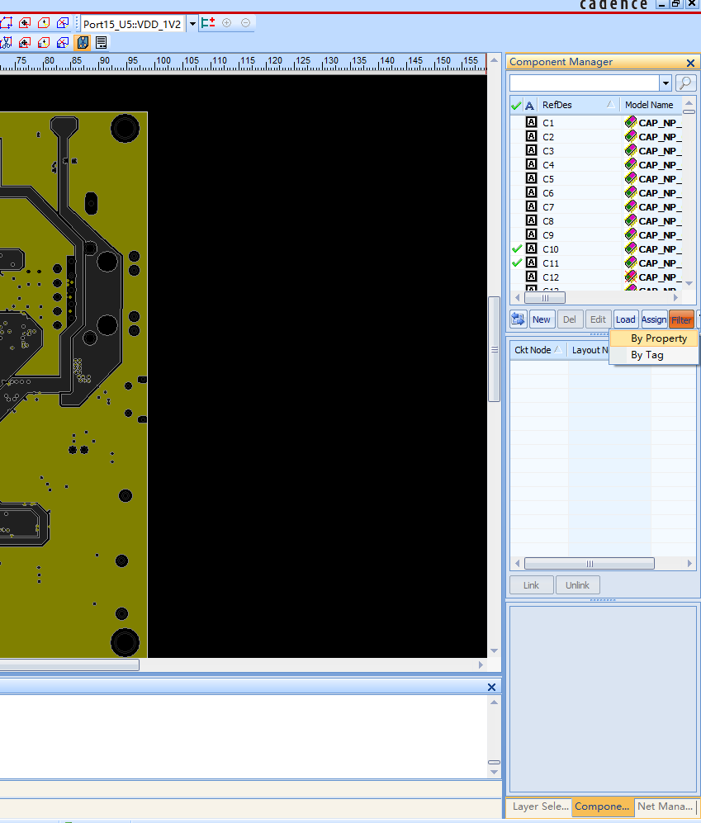Image resolution: width=701 pixels, height=823 pixels.
Task: Click the orange Filter button
Action: (x=681, y=319)
